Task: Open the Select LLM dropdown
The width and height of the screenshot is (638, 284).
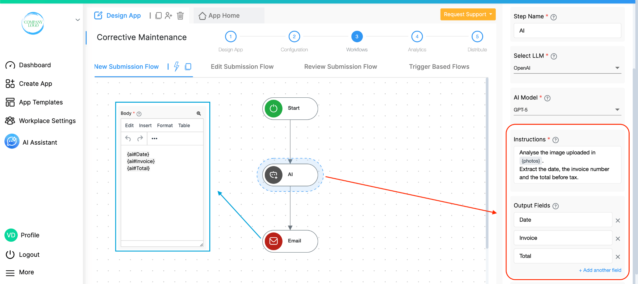Action: pyautogui.click(x=567, y=68)
